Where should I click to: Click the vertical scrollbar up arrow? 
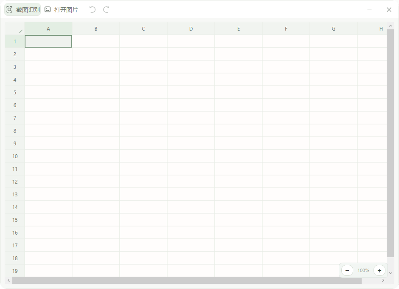click(391, 26)
